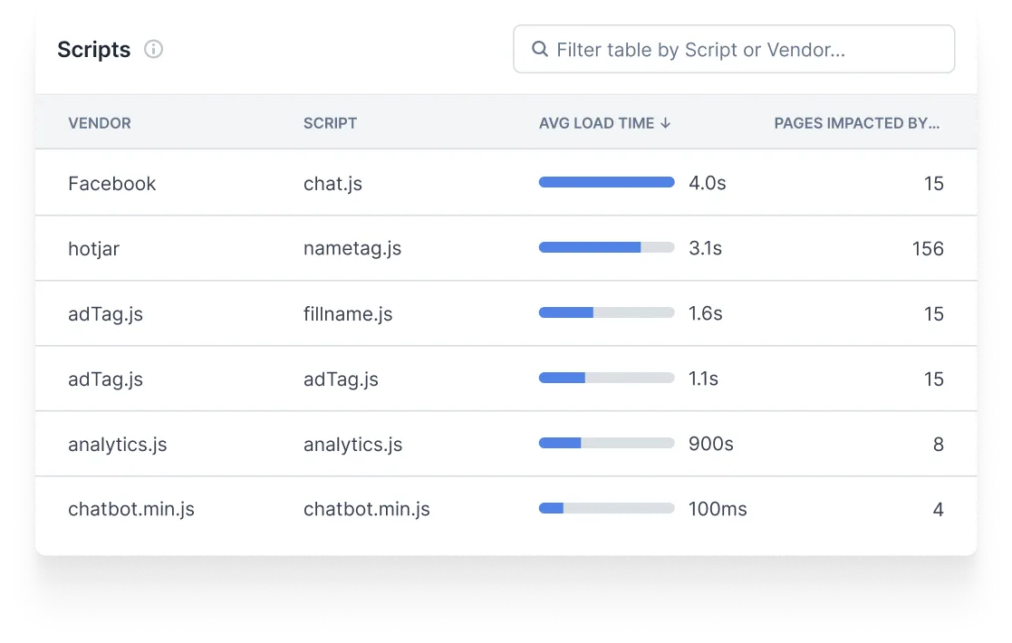The height and width of the screenshot is (643, 1012).
Task: Open the Facebook vendor row
Action: tap(111, 184)
